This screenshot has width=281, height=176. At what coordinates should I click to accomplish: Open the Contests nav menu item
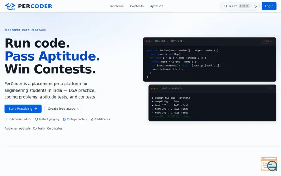pos(137,6)
